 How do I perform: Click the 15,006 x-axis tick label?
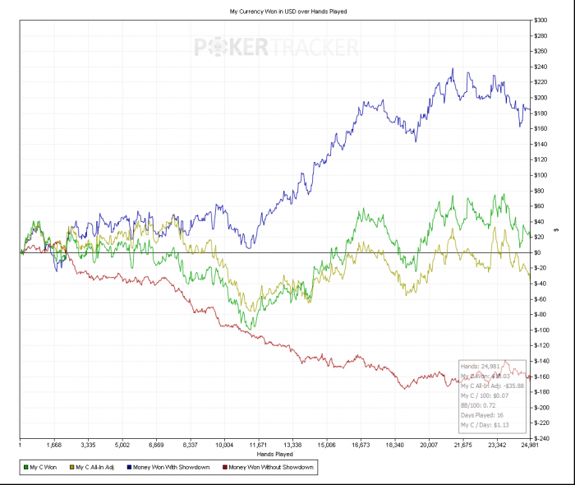click(326, 445)
